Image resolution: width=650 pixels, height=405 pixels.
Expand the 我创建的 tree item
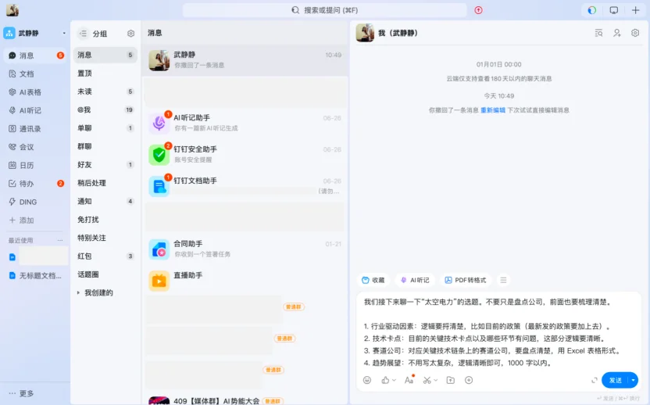coord(78,292)
